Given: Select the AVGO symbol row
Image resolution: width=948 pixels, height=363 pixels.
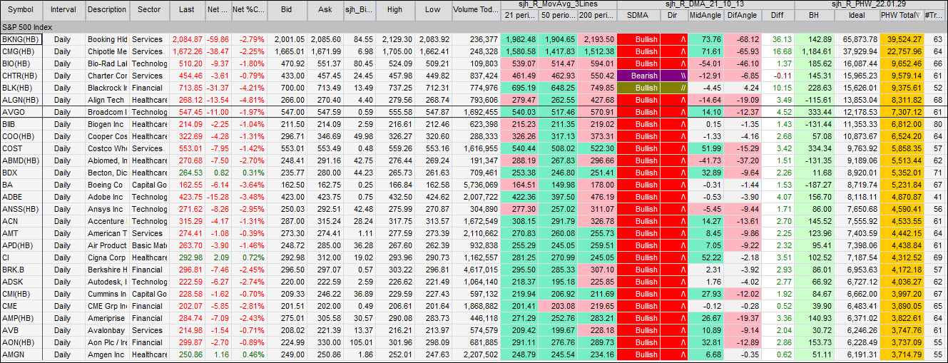Looking at the screenshot, I should click(x=21, y=112).
